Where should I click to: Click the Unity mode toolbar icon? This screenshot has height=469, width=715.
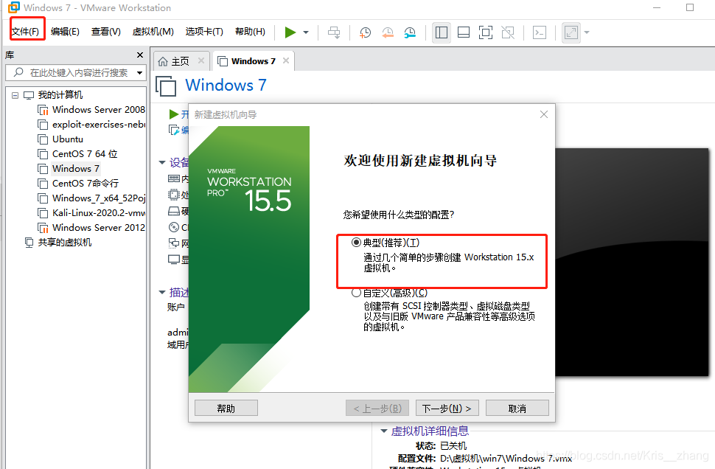(508, 32)
